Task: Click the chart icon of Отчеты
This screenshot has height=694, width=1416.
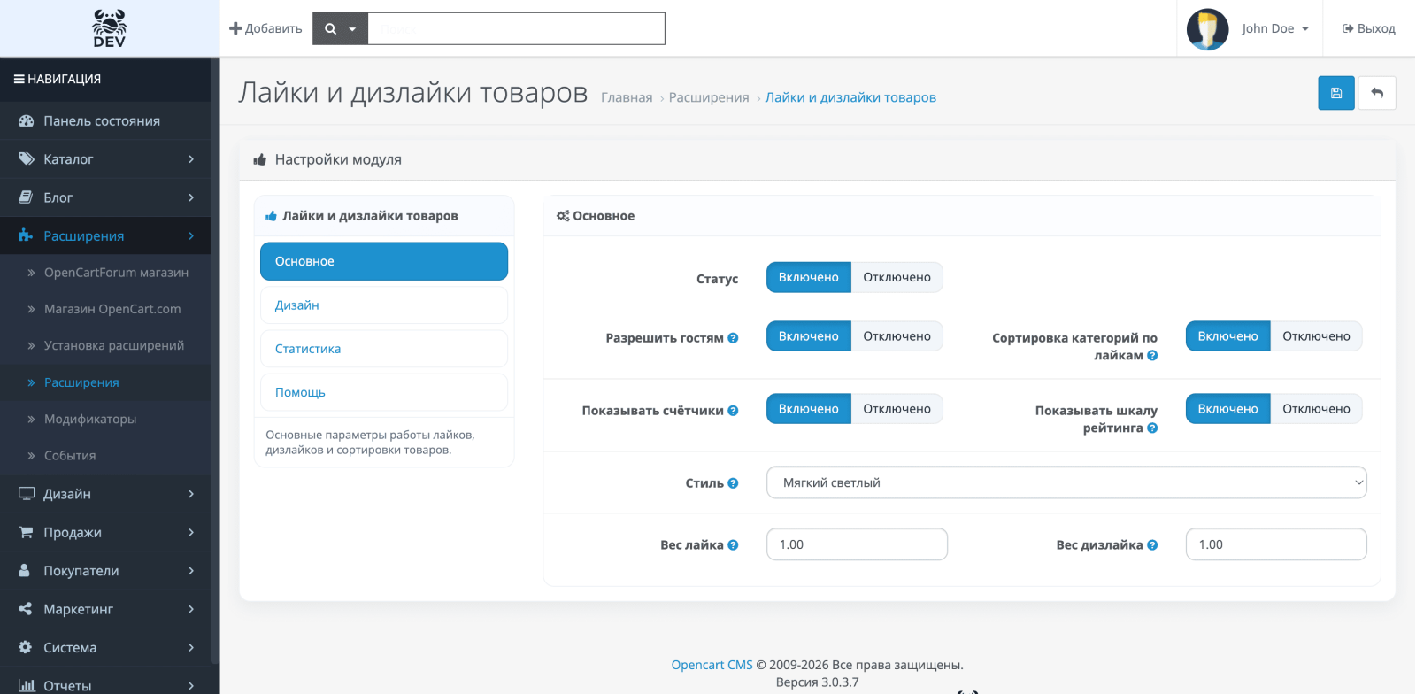Action: (27, 685)
